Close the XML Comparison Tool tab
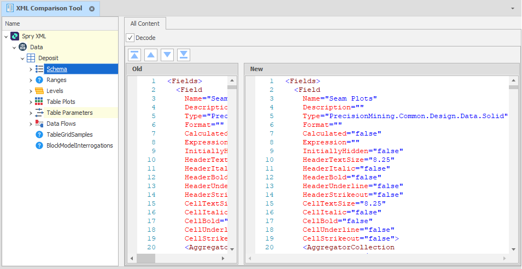The height and width of the screenshot is (269, 522). [x=92, y=9]
